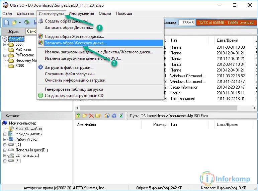Click the Open CD/DVD toolbar icon

click(27, 22)
